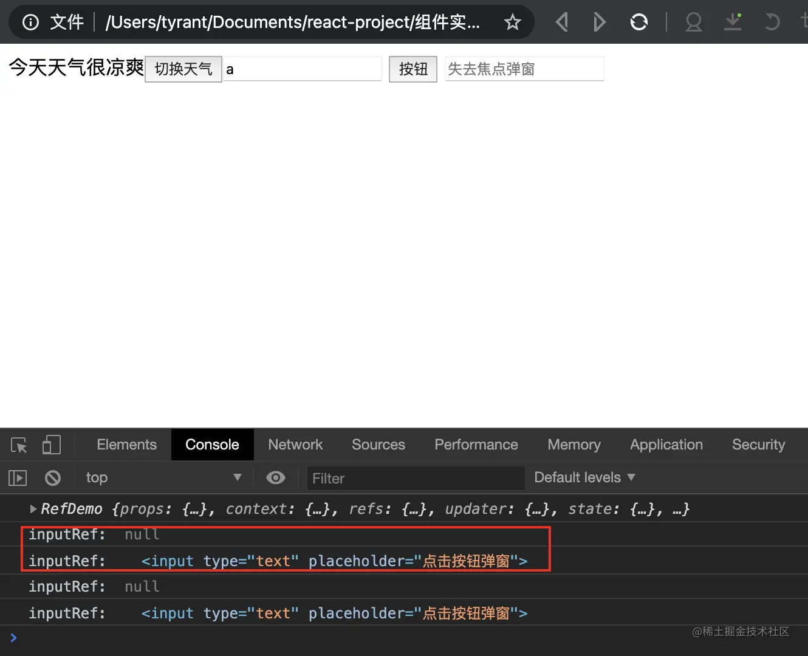Click the browser address bar URL
The image size is (808, 656).
coord(293,22)
